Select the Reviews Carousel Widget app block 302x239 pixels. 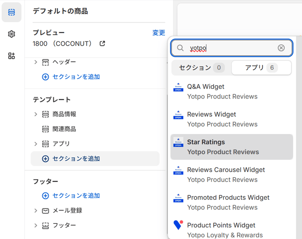pyautogui.click(x=232, y=175)
